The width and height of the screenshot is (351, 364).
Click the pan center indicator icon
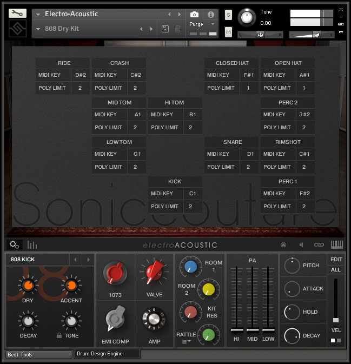(x=260, y=35)
